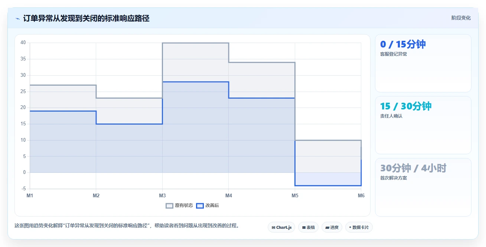
Task: Open the 30分钟 / 4小时 首次解决方案 card
Action: [423, 187]
